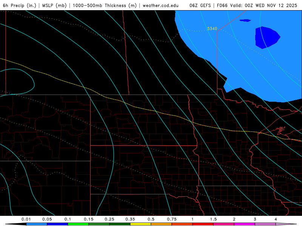This screenshot has width=302, height=226.
Task: Click the 'F066 Valid: 00Z WED NOV 12 2025' text
Action: pyautogui.click(x=257, y=5)
